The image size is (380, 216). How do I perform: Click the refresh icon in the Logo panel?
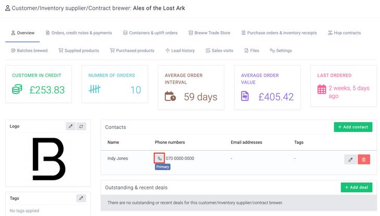[x=81, y=126]
